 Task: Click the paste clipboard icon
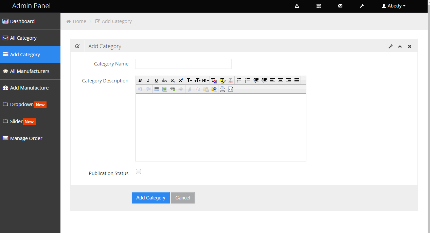click(206, 89)
